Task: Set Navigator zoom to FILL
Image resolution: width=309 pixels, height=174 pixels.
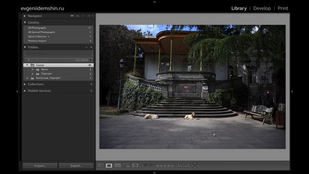Action: 78,16
